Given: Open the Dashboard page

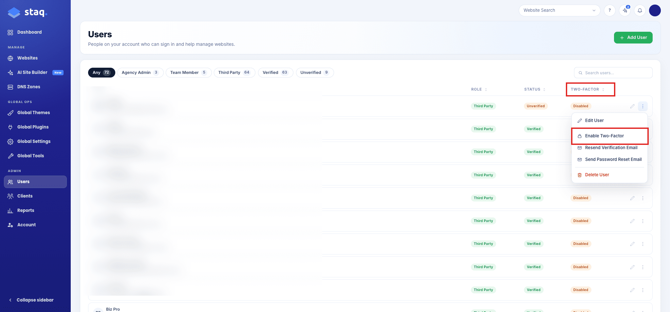Looking at the screenshot, I should [29, 32].
